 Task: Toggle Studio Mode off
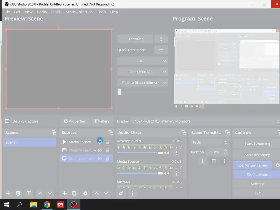(x=257, y=174)
